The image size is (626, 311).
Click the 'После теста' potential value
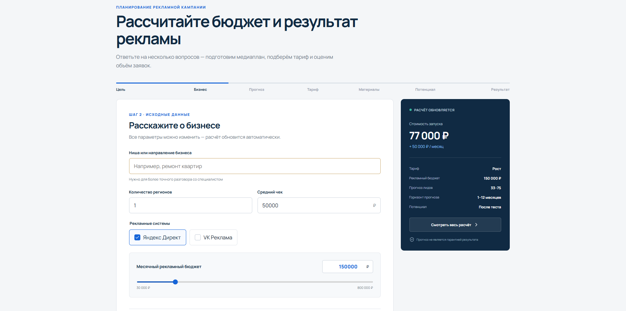(490, 207)
